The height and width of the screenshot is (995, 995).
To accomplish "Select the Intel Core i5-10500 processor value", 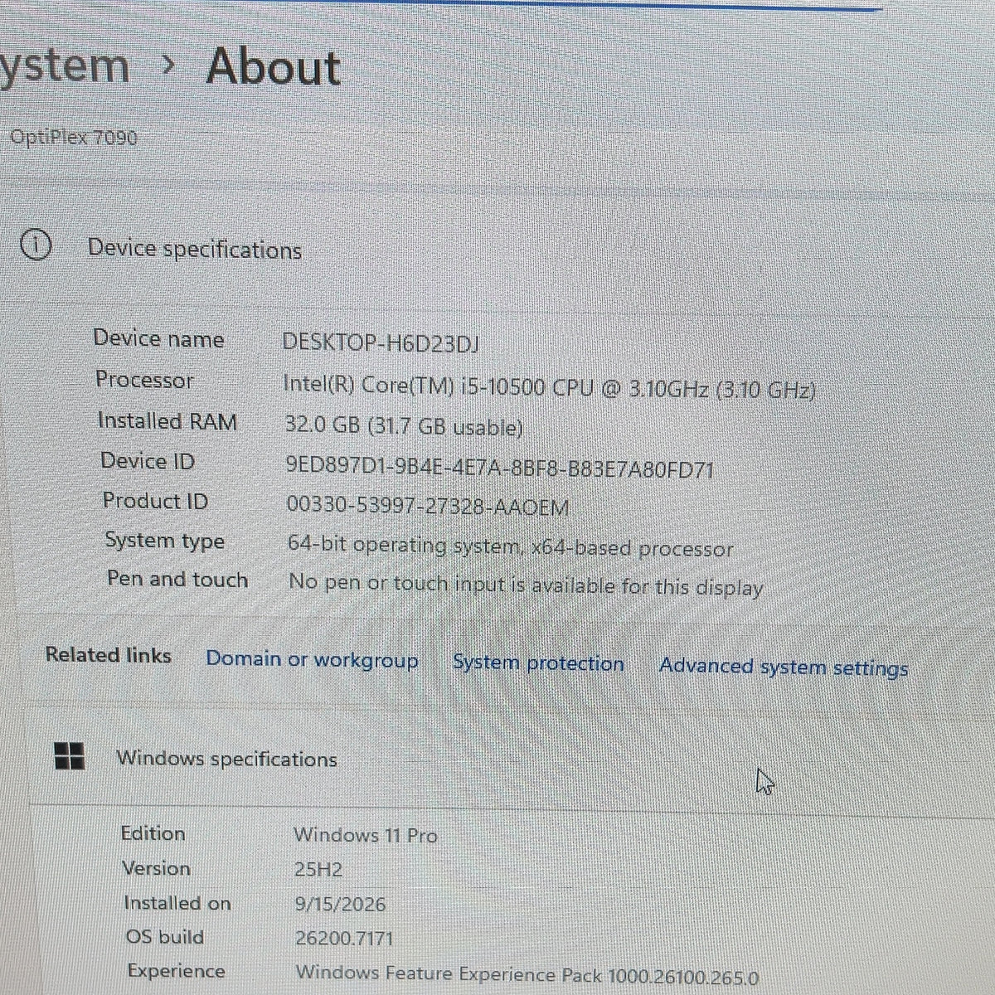I will coord(549,386).
